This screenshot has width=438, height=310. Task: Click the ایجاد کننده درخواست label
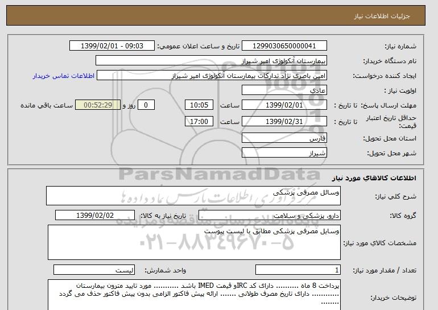(385, 76)
